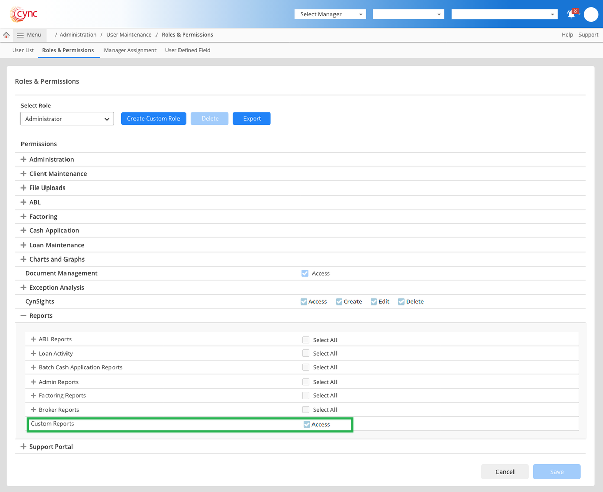Open the Select Manager dropdown
This screenshot has width=603, height=492.
point(330,14)
